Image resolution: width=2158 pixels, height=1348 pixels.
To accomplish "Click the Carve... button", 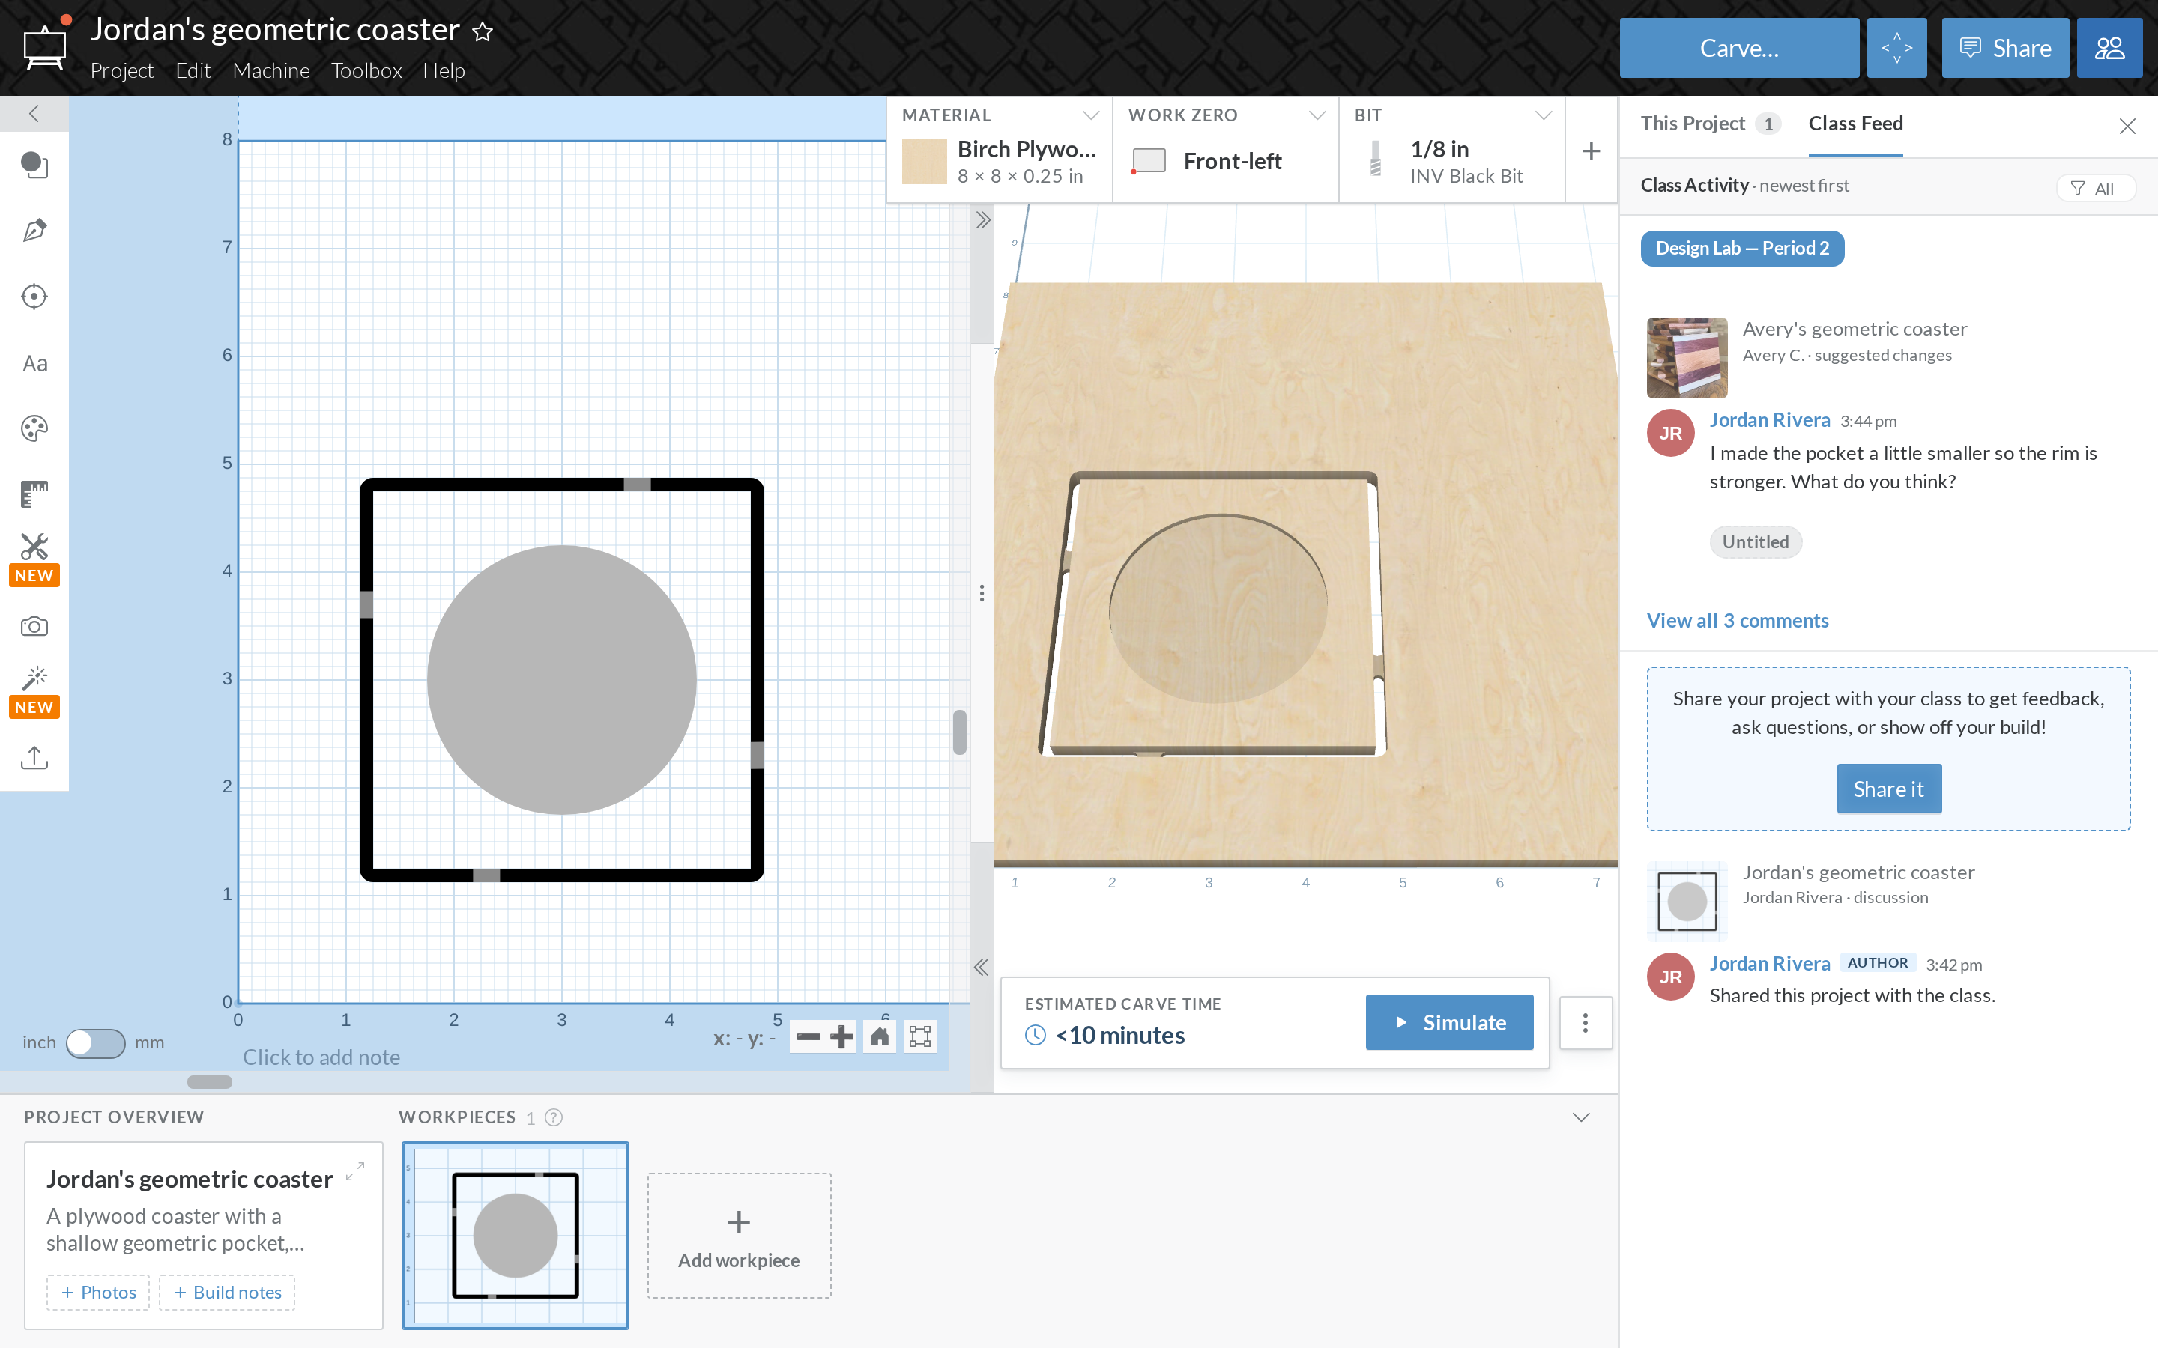I will pos(1739,48).
